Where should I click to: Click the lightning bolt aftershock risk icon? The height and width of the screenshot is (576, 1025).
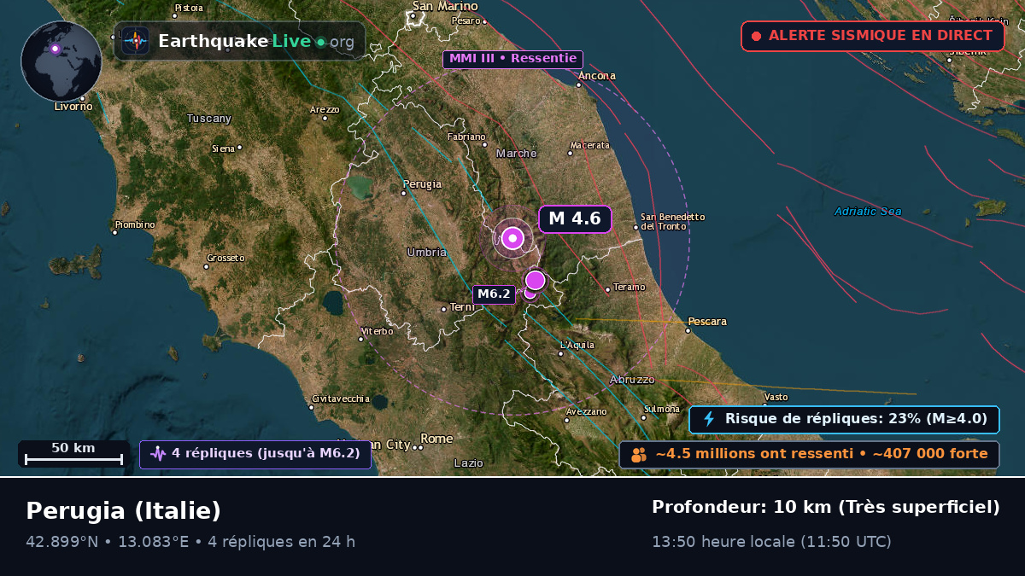click(x=709, y=419)
